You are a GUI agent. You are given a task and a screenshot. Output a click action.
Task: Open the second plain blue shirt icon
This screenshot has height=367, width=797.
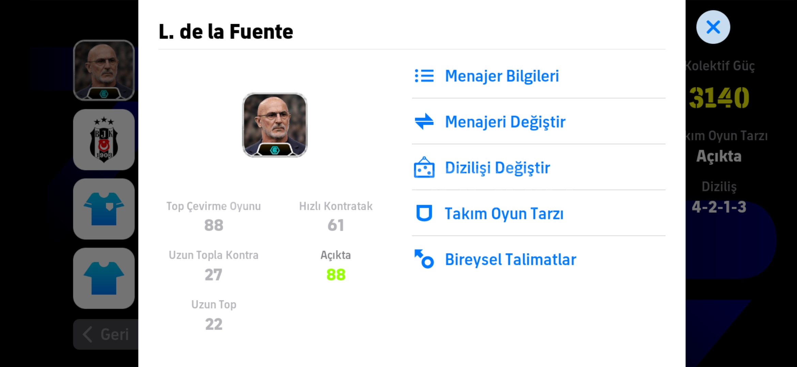[x=104, y=278]
